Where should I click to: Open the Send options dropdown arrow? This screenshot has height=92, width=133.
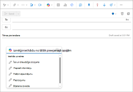18,14
